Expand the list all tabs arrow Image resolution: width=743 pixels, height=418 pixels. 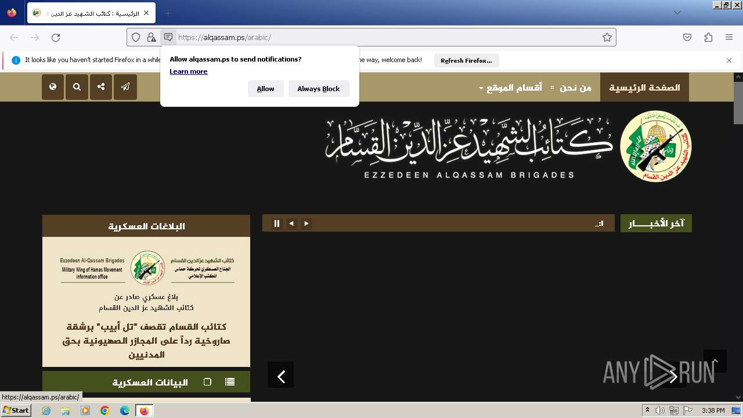(677, 13)
